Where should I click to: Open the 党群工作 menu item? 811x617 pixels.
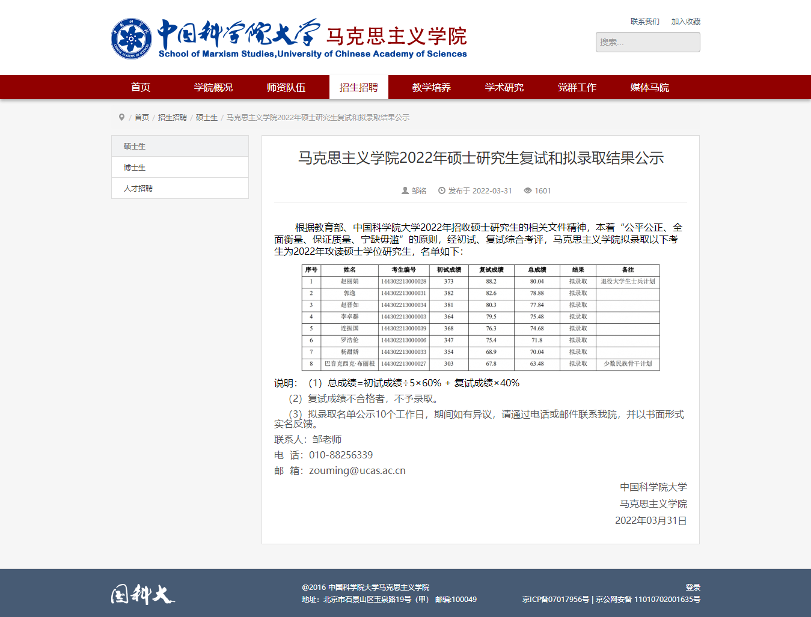577,87
